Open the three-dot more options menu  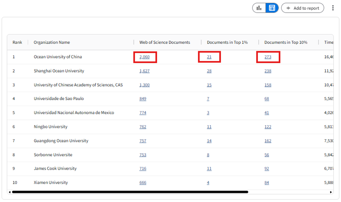coord(333,8)
